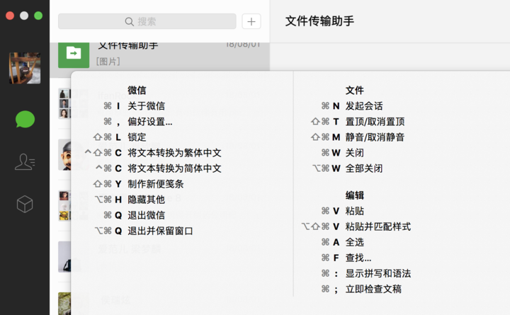Click the profile avatar in sidebar
This screenshot has width=510, height=315.
pos(25,68)
